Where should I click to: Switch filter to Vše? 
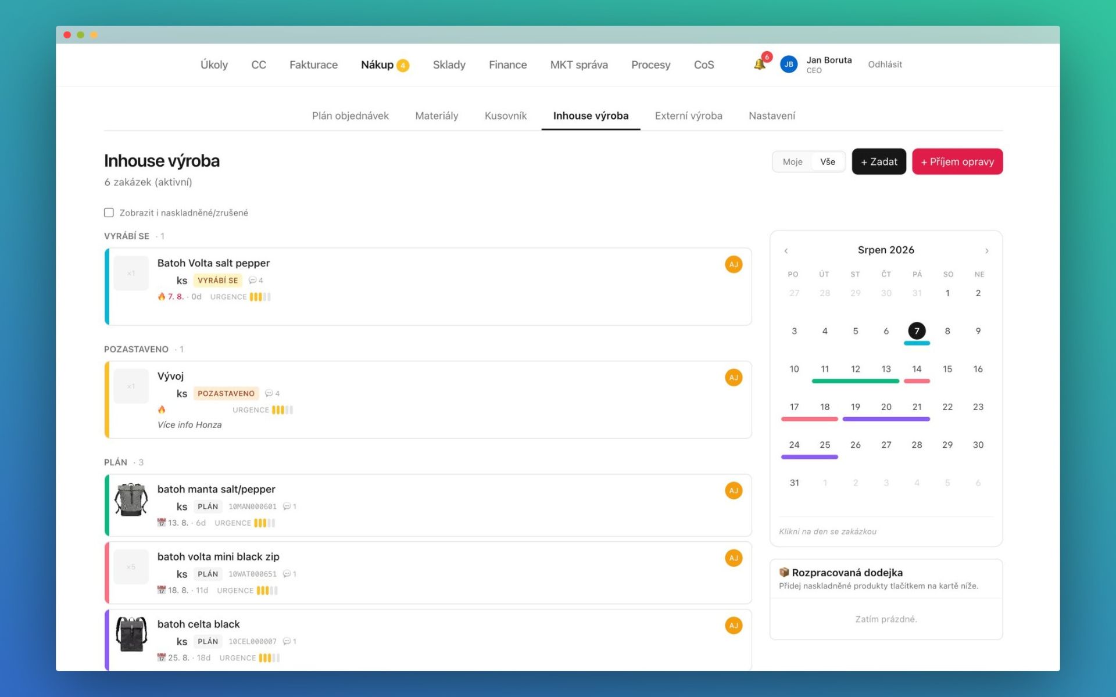tap(828, 162)
